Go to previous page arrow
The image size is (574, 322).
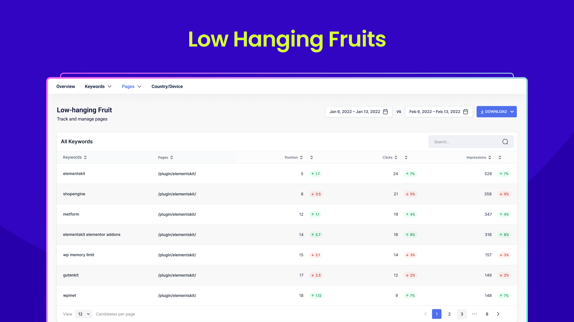(425, 314)
